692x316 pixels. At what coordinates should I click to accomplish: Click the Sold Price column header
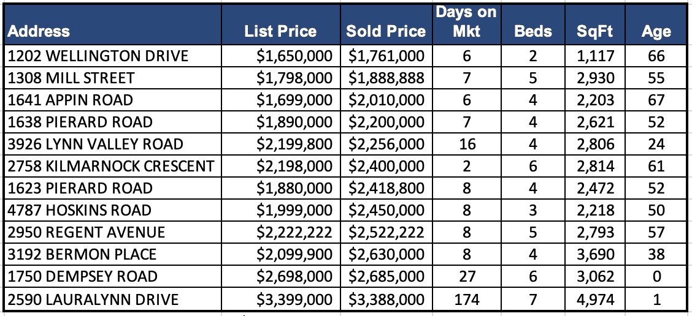386,31
